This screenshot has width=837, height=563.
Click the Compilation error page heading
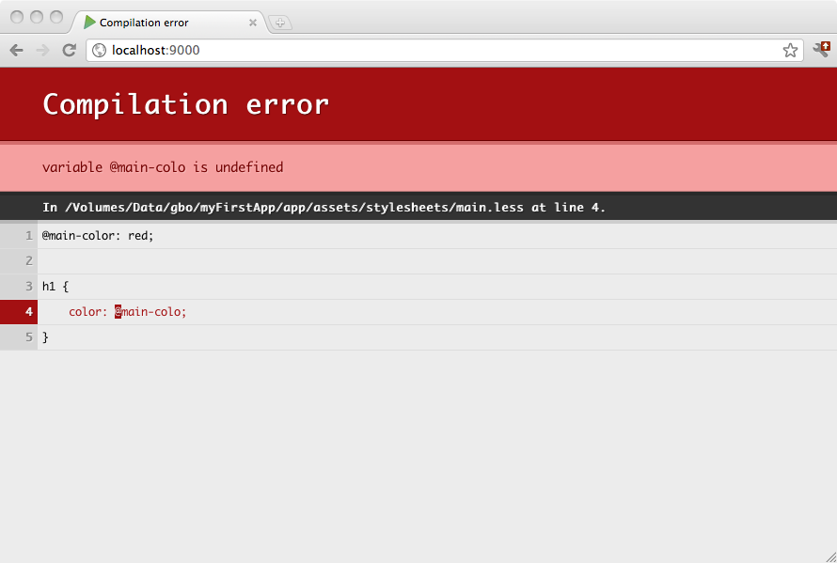point(185,104)
